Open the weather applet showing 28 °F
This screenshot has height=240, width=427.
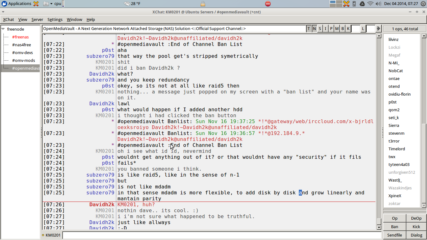[x=132, y=4]
